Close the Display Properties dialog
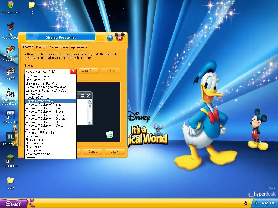This screenshot has height=208, width=278. [119, 38]
